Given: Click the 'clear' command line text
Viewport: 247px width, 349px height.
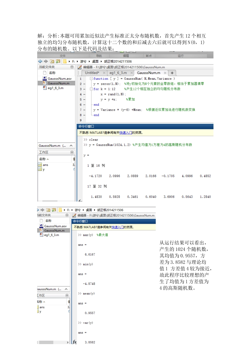Looking at the screenshot, I should (93, 140).
